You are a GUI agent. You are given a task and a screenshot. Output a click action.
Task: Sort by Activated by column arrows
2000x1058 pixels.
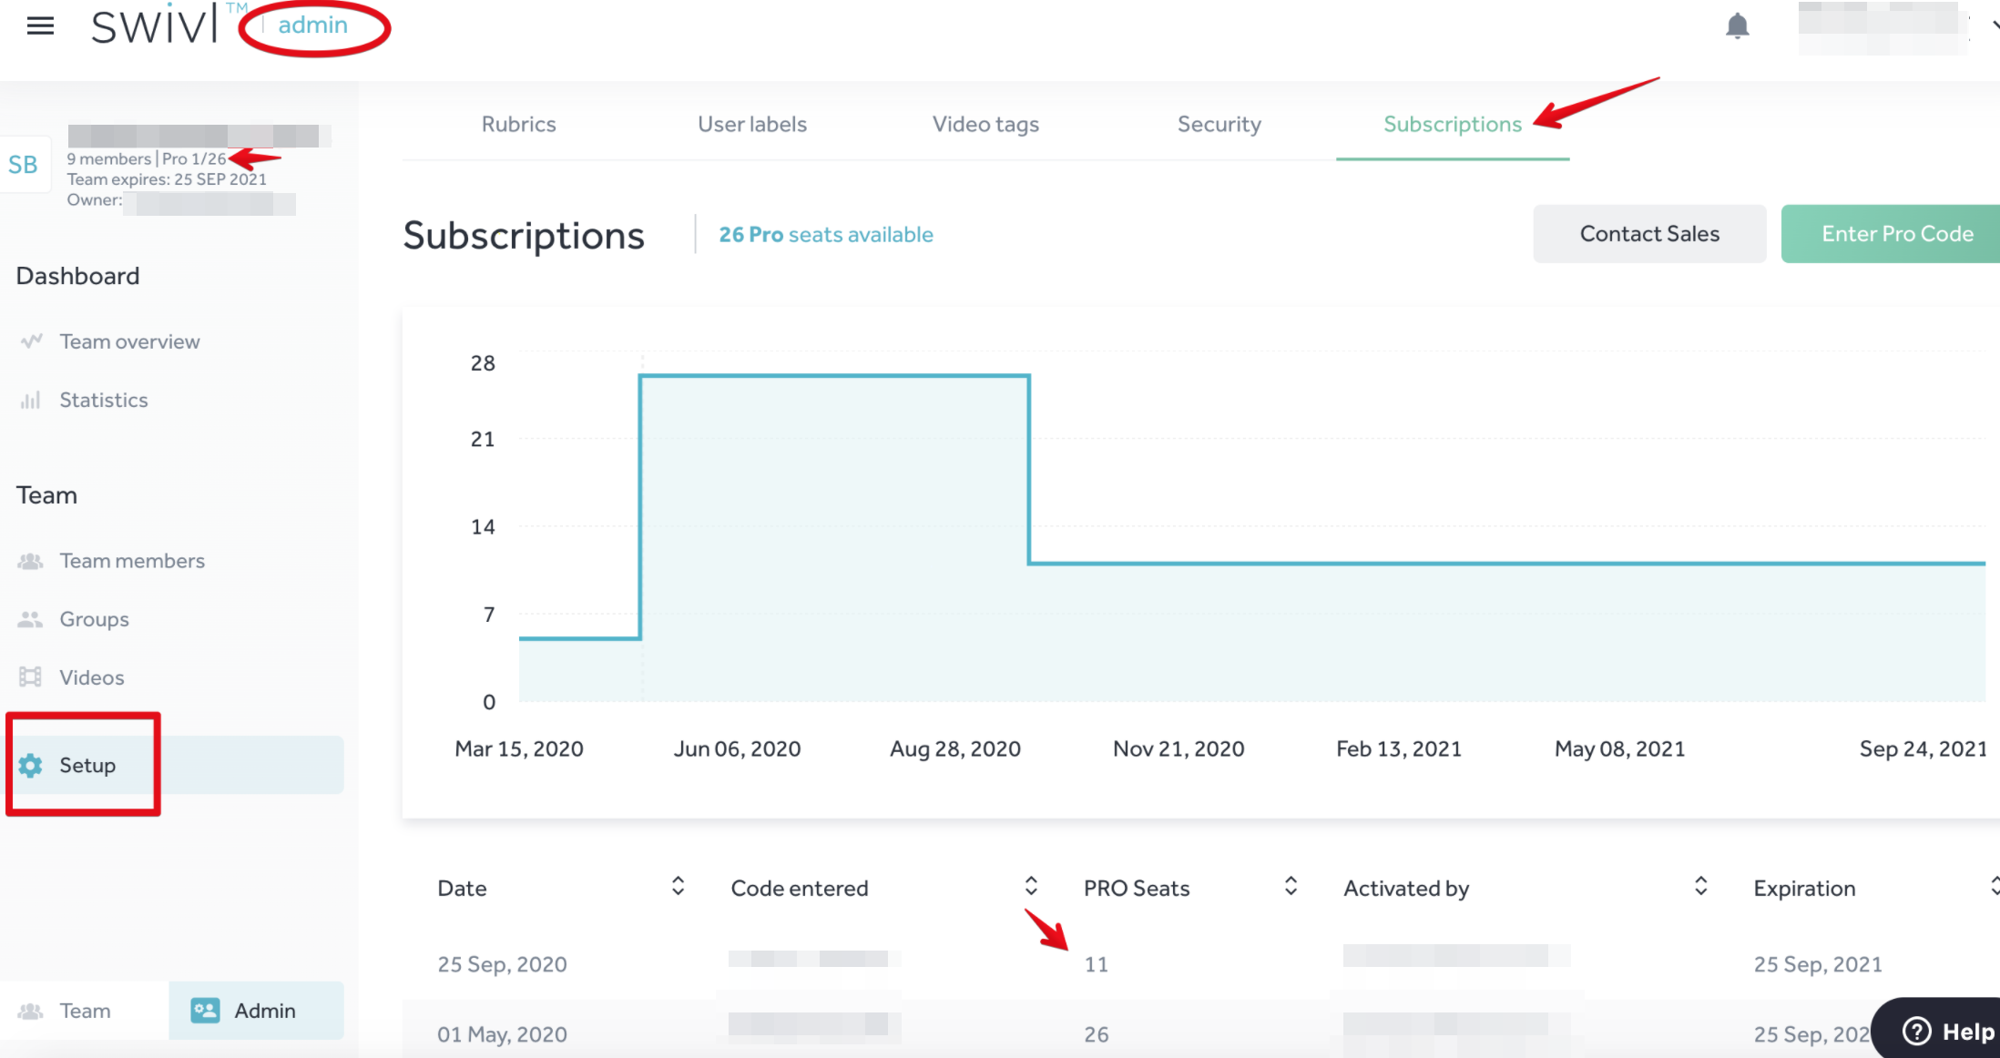(x=1700, y=887)
